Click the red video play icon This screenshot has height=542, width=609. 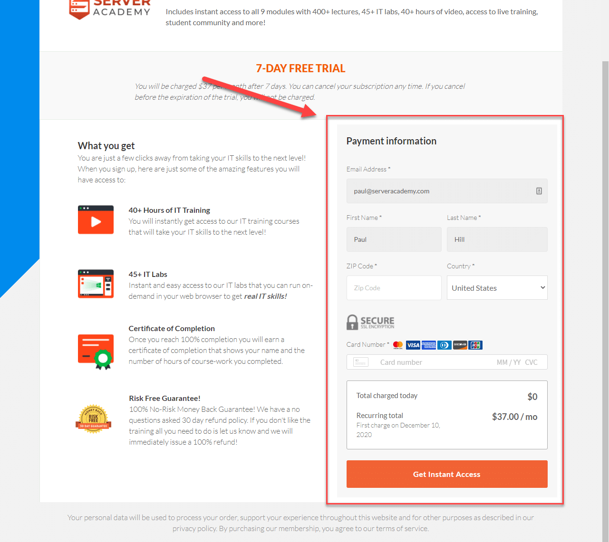pos(96,219)
